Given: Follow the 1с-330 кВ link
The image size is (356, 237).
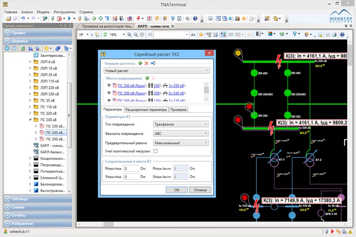Looking at the screenshot, I should click(x=176, y=86).
